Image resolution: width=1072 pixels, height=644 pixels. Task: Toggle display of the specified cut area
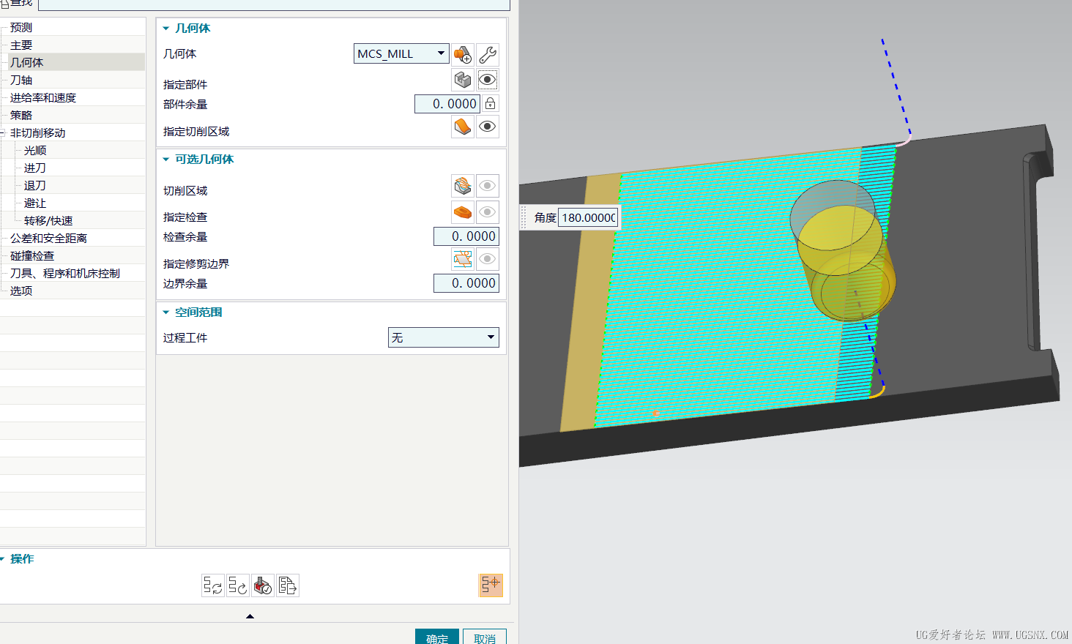(x=488, y=127)
